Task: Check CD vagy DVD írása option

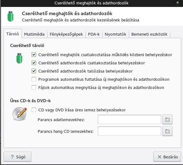Action: (34, 110)
